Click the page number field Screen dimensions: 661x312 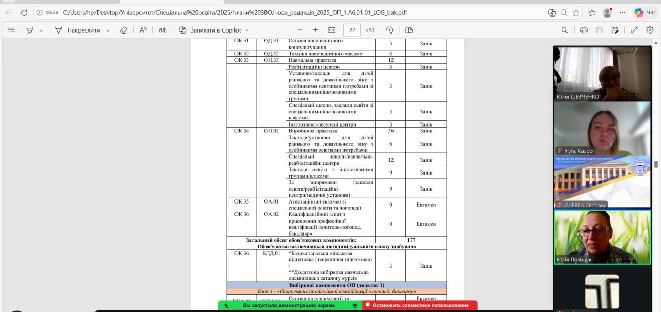[352, 30]
